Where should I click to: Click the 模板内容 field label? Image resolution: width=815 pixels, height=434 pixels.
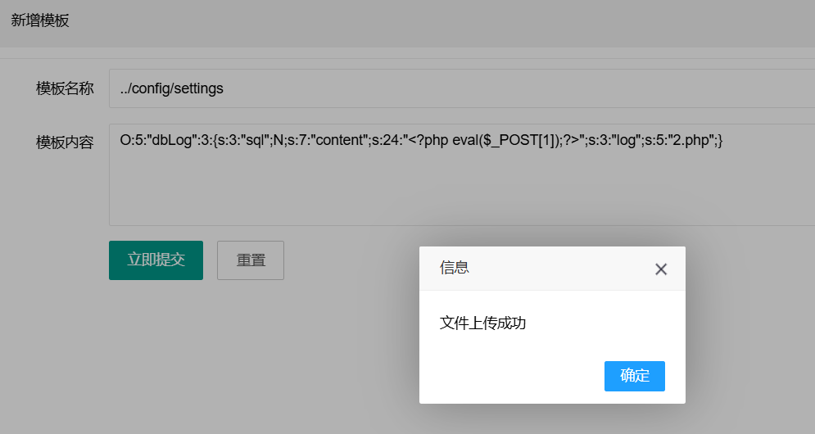click(x=65, y=142)
